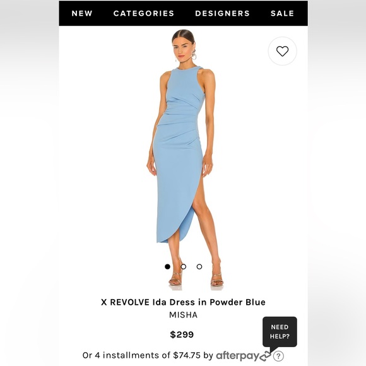Viewport: 366px width, 366px height.
Task: Open the CATEGORIES menu
Action: point(144,13)
